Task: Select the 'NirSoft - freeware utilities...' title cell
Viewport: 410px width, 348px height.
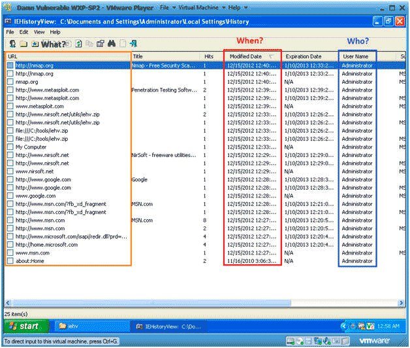Action: point(164,155)
